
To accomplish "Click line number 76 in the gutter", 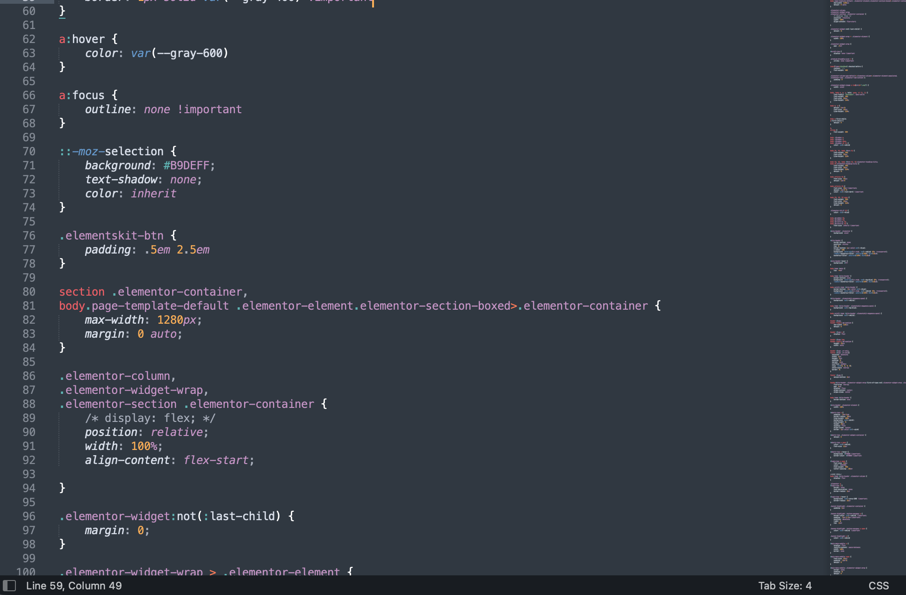I will coord(29,236).
